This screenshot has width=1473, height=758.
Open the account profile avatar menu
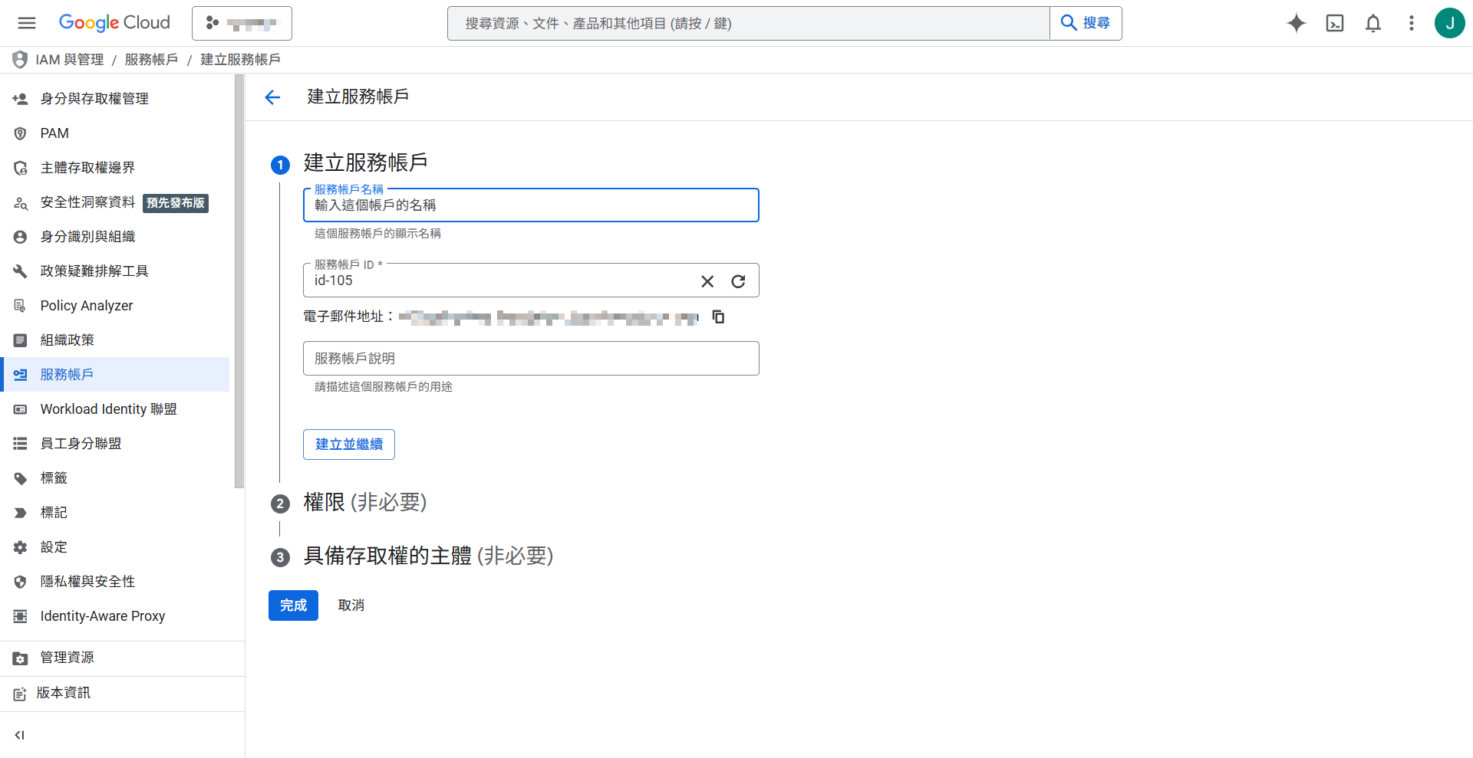[1449, 23]
